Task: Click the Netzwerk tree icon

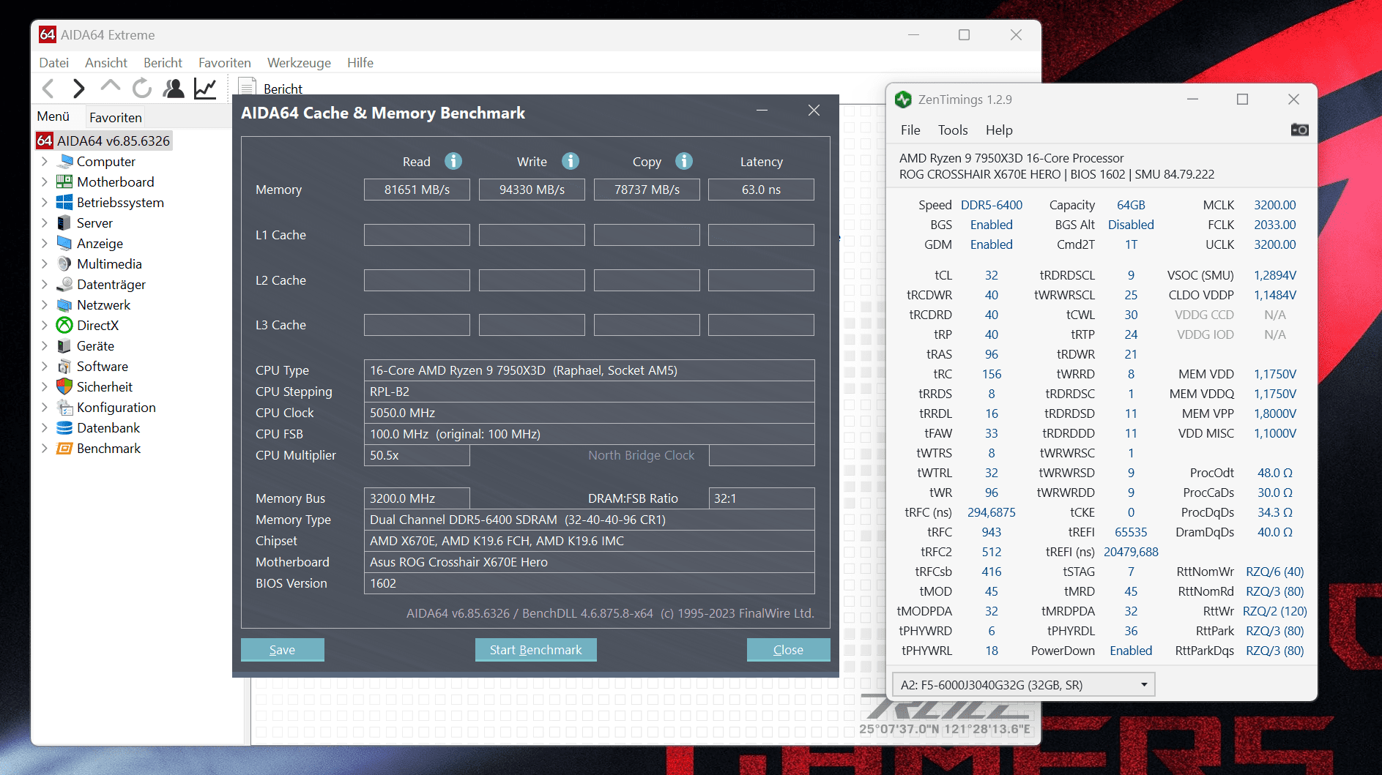Action: tap(64, 304)
